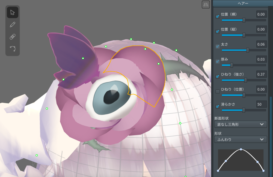This screenshot has height=177, width=273.
Task: Select the peak point of the shape curve
Action: click(x=241, y=149)
